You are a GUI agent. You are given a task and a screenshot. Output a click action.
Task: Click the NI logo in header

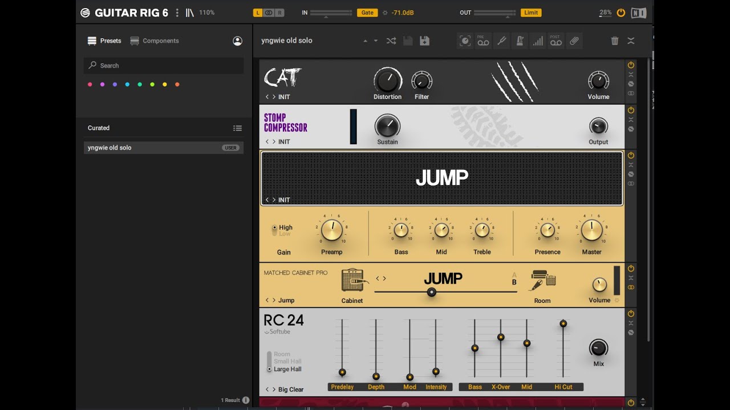pyautogui.click(x=639, y=13)
